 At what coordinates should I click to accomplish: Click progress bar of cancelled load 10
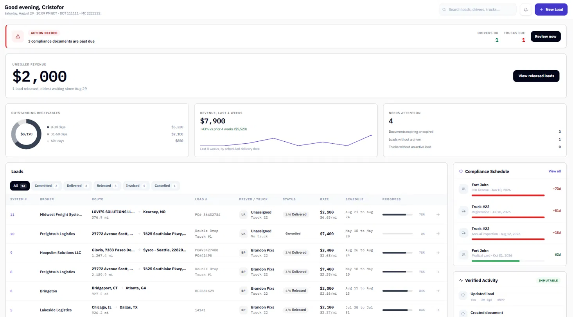[397, 233]
